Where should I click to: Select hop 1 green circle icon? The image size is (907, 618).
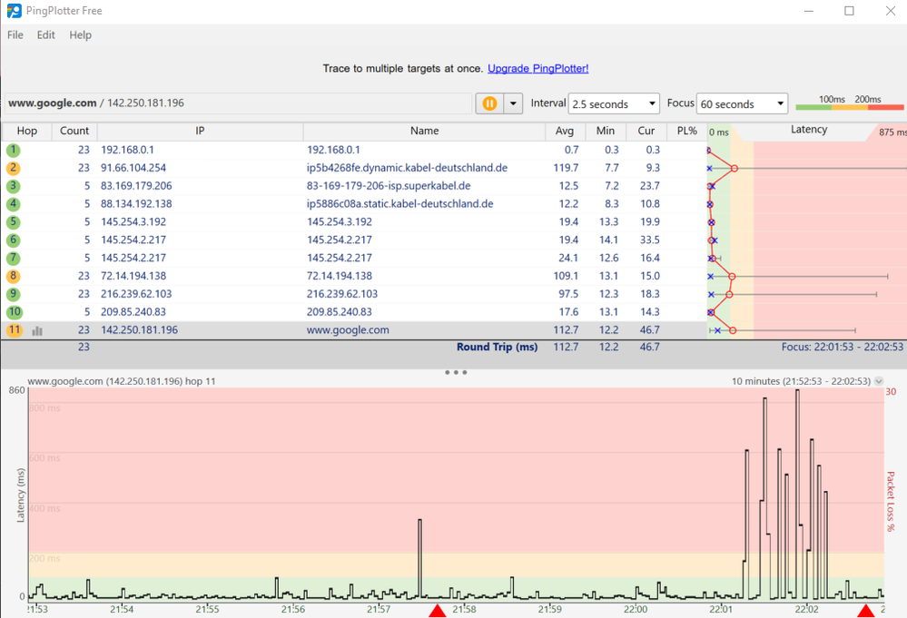point(14,151)
